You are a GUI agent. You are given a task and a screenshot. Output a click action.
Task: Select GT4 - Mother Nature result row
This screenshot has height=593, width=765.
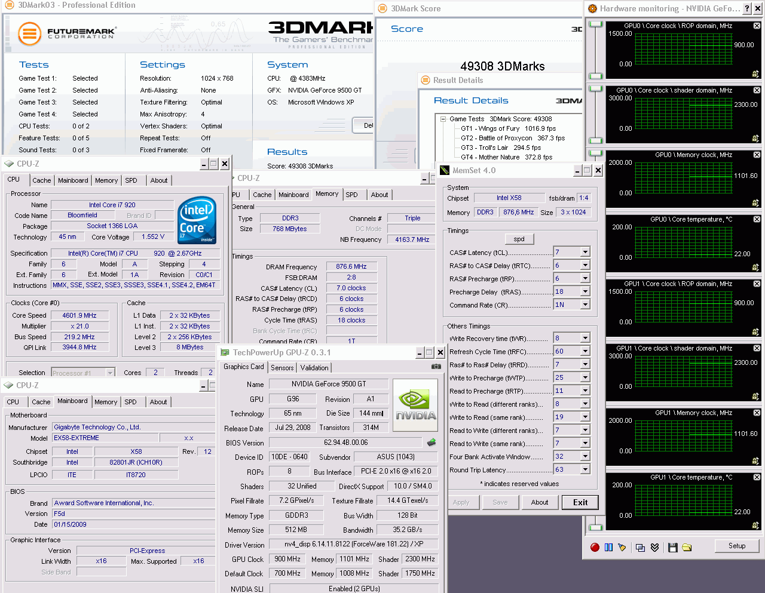click(506, 157)
